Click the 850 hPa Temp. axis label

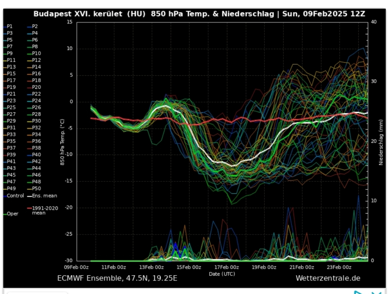[62, 142]
